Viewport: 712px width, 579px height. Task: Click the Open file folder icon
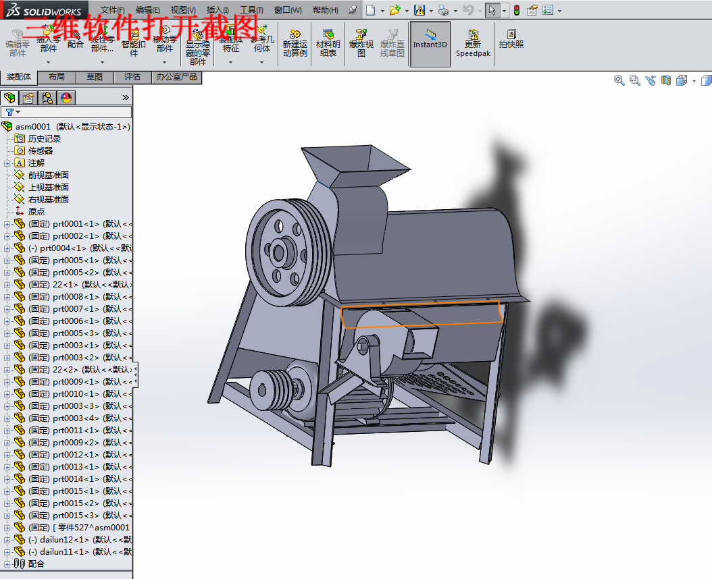coord(395,10)
